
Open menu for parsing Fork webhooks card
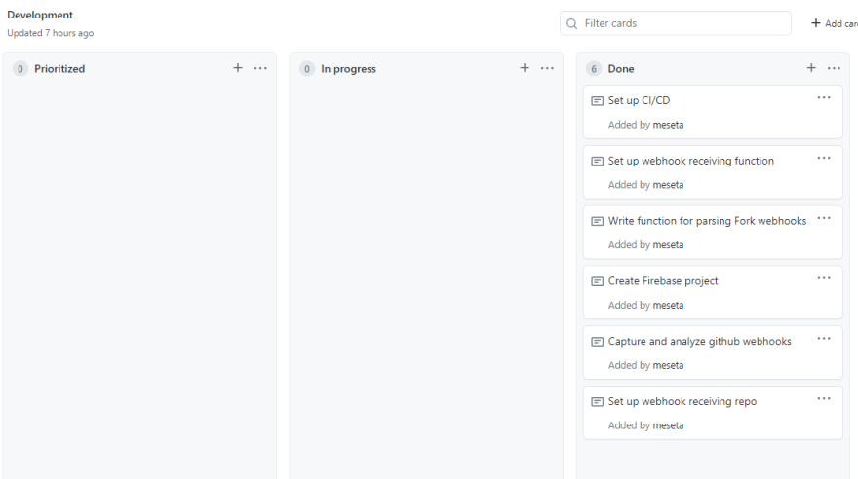point(824,218)
